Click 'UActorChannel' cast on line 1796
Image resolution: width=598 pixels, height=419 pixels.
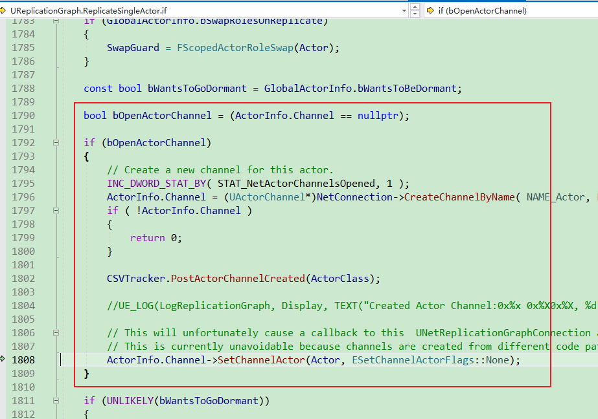point(267,197)
